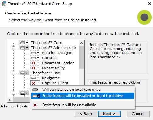
Task: Collapse the Therefore™ Use tree node
Action: point(13,73)
